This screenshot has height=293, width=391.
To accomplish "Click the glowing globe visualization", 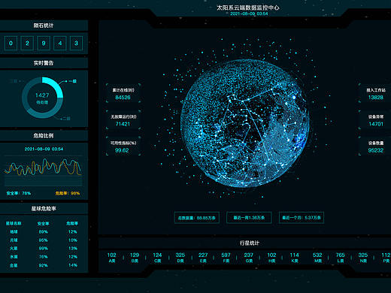I will [245, 123].
